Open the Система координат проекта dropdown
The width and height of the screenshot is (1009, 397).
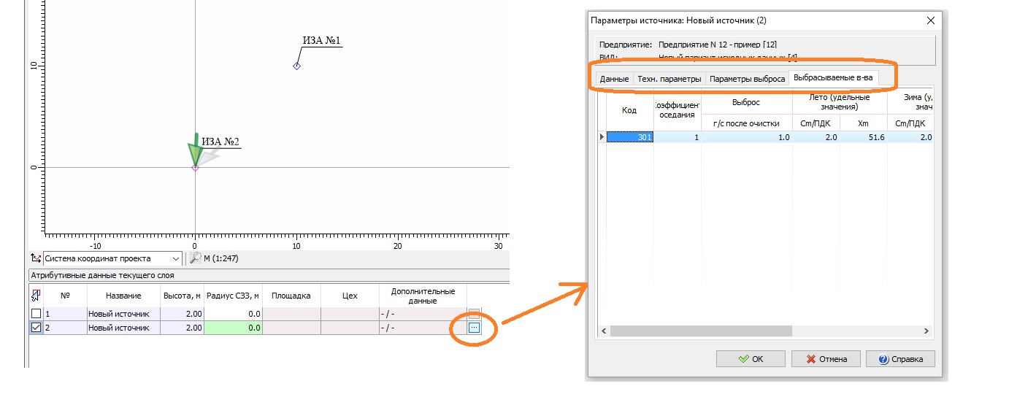tap(175, 258)
